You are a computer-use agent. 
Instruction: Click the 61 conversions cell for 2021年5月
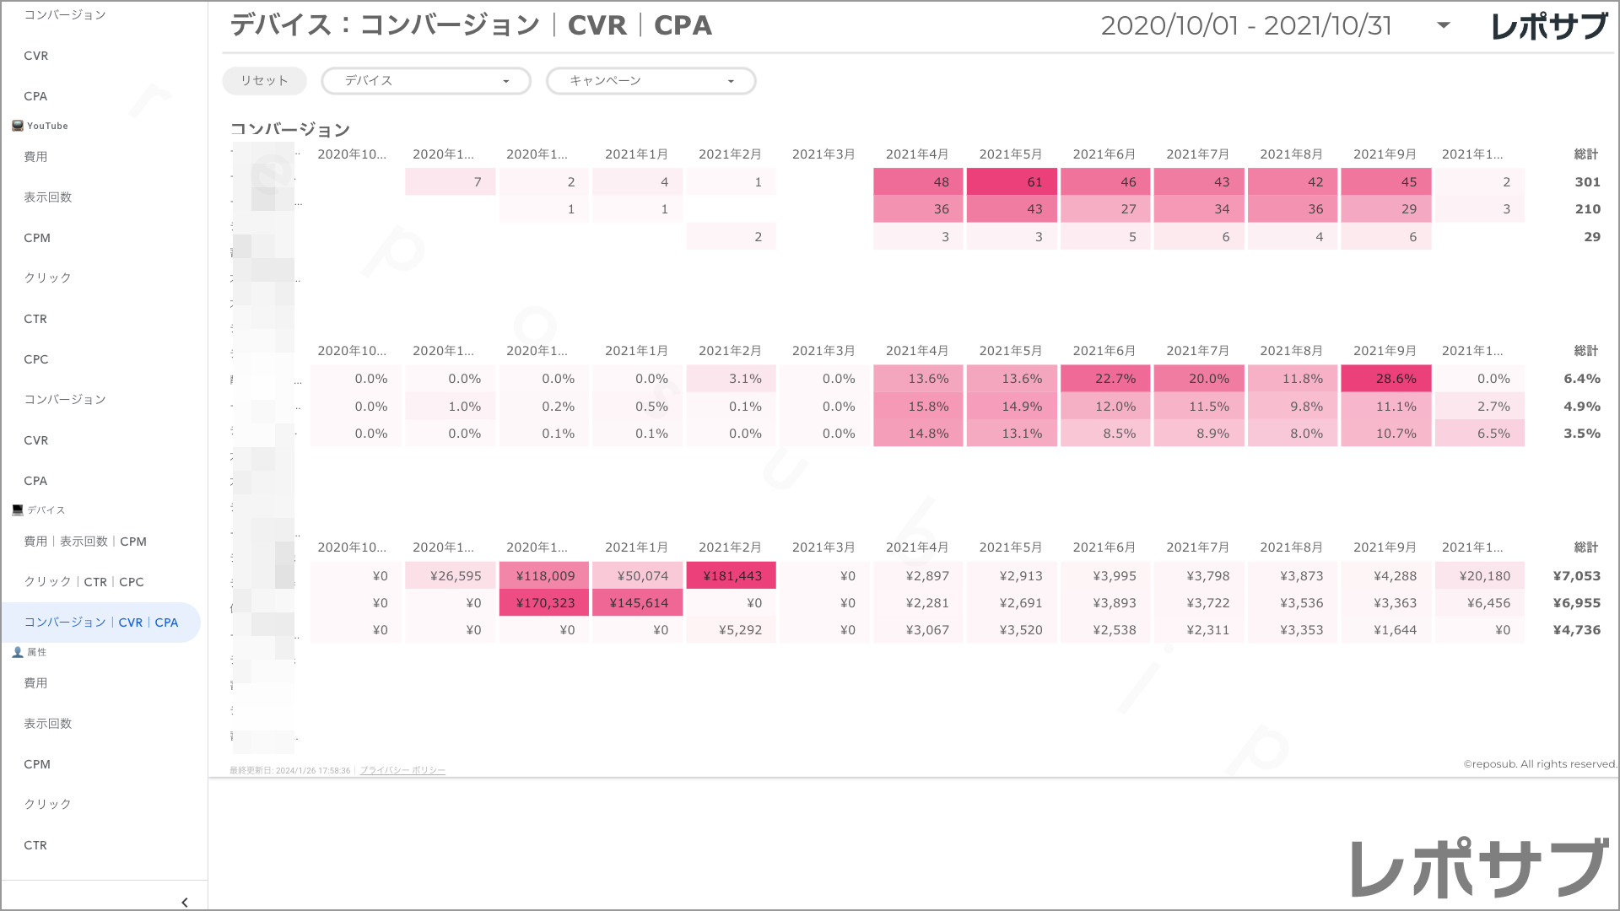[1012, 182]
